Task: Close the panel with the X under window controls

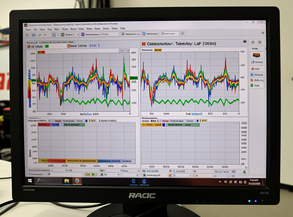Action: click(x=263, y=33)
